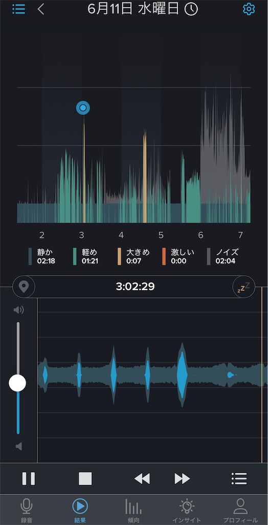
Task: Tap the quiet speaker icon below the volume slider
Action: (19, 447)
